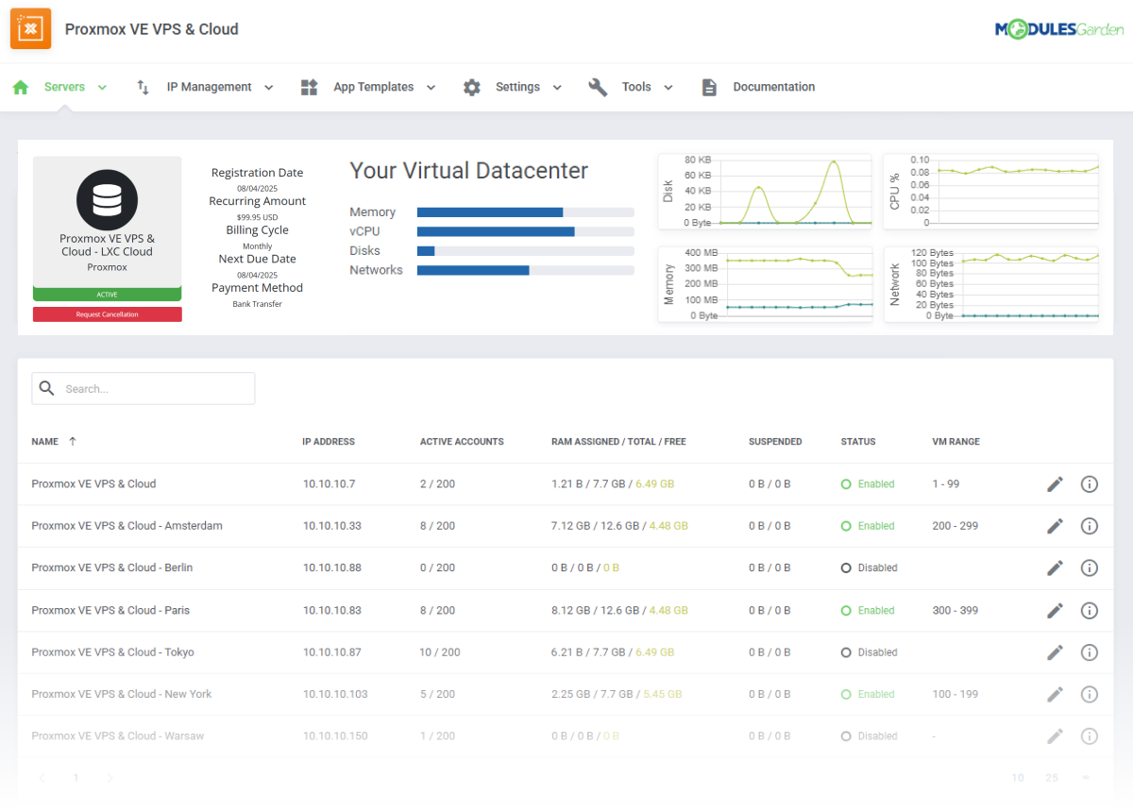Open the Proxmox VE VPS & Cloud - Tokyo row
This screenshot has width=1133, height=812.
[565, 652]
